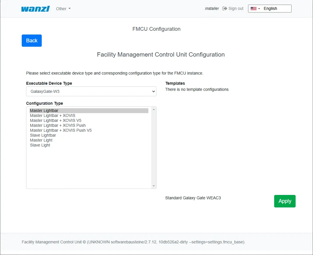Select Master Lightbar configuration type
This screenshot has height=255, width=313.
pyautogui.click(x=44, y=111)
